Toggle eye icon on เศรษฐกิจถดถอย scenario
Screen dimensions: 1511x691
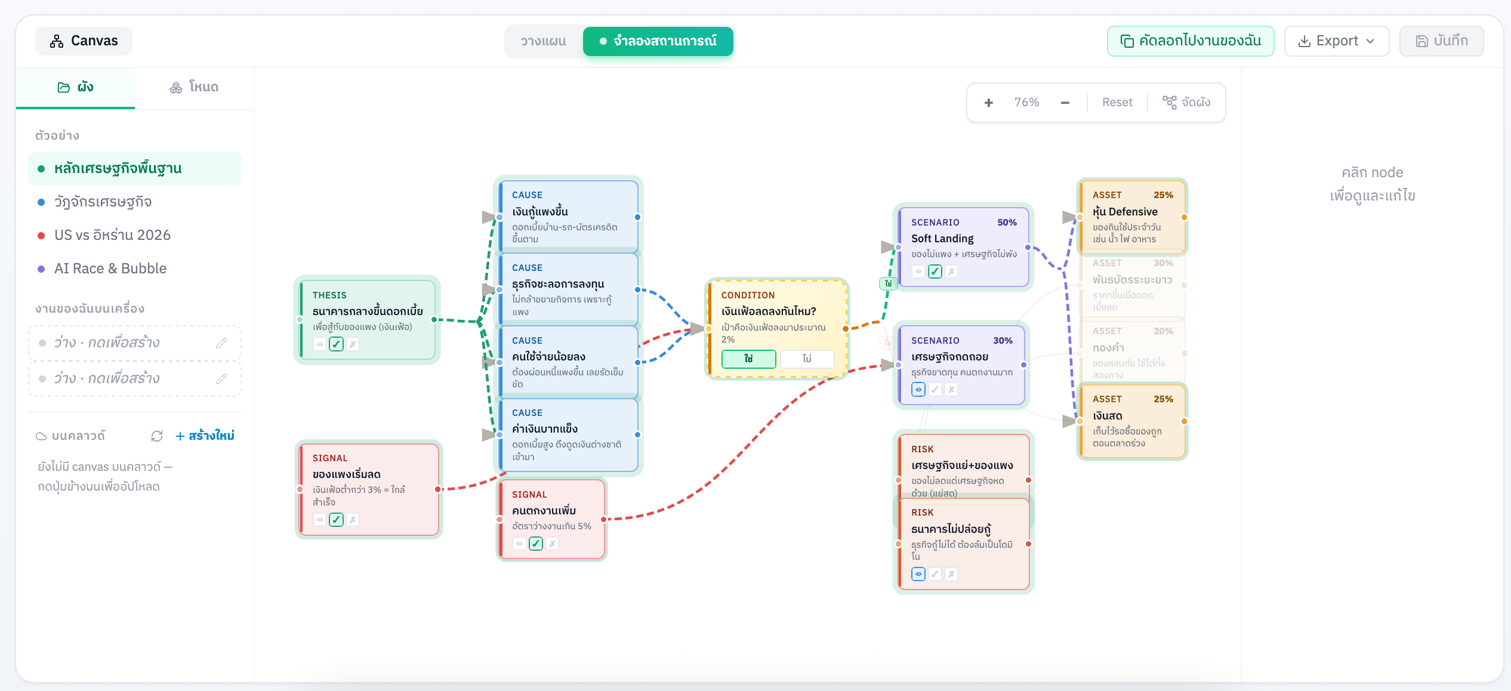point(918,390)
